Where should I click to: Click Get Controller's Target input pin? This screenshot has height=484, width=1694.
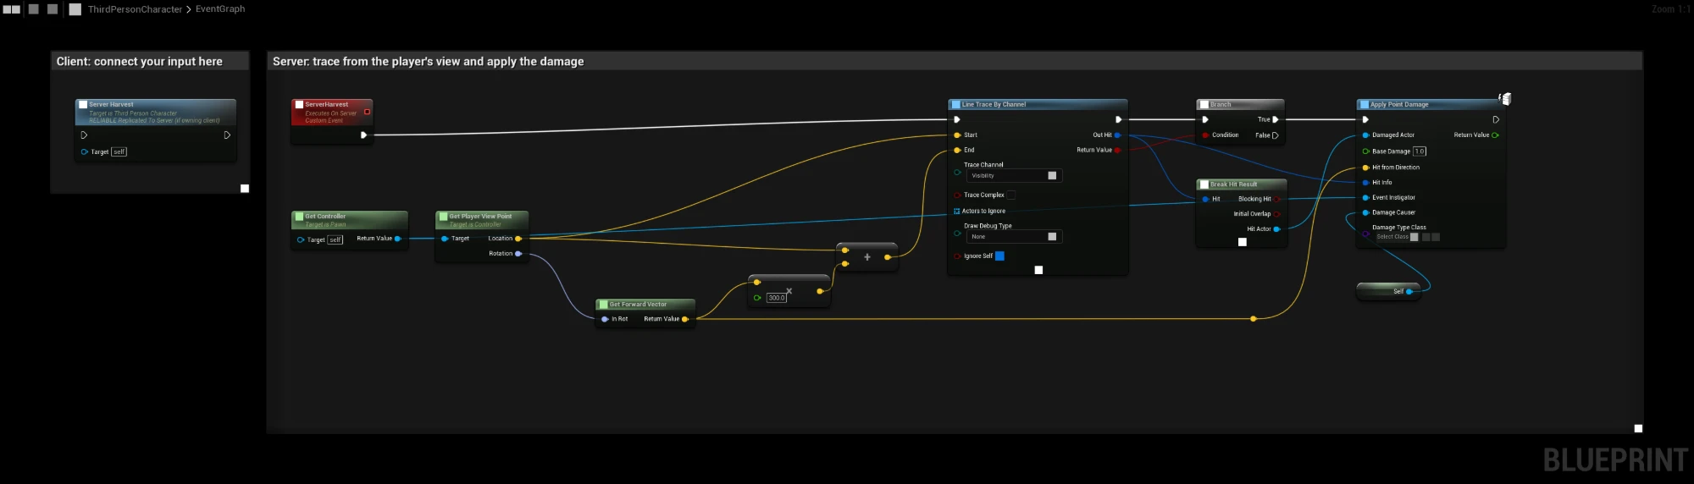(301, 239)
